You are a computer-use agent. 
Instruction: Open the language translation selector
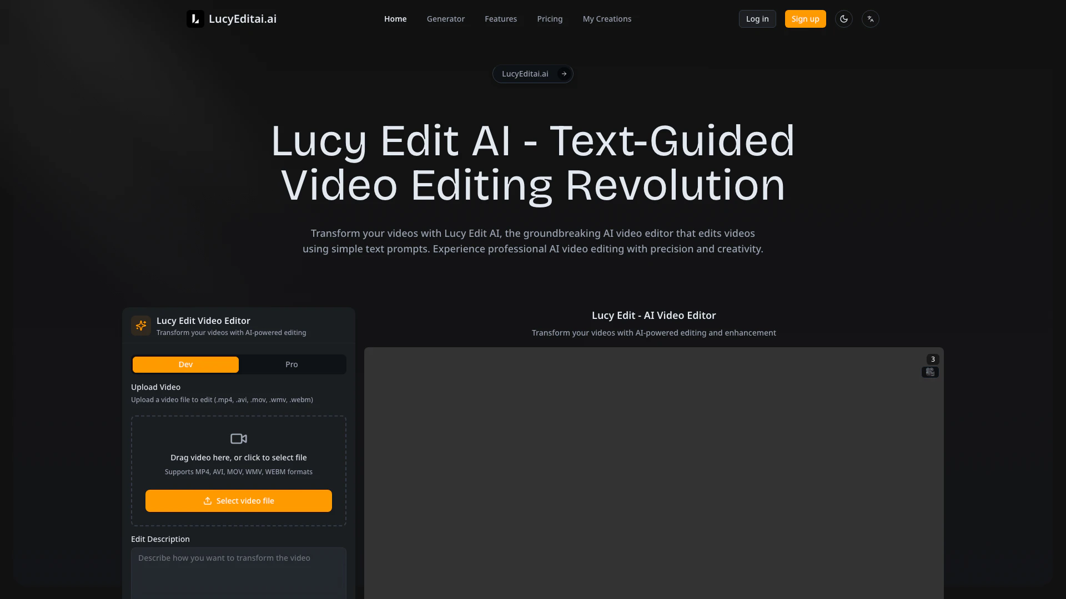point(870,19)
